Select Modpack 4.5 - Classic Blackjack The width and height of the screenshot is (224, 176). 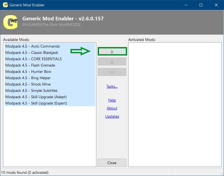(x=50, y=53)
